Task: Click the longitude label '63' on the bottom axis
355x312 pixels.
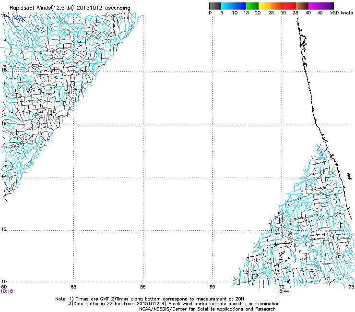Action: click(x=73, y=287)
